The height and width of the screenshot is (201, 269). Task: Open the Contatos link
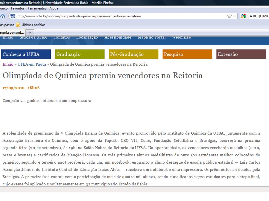pyautogui.click(x=62, y=37)
